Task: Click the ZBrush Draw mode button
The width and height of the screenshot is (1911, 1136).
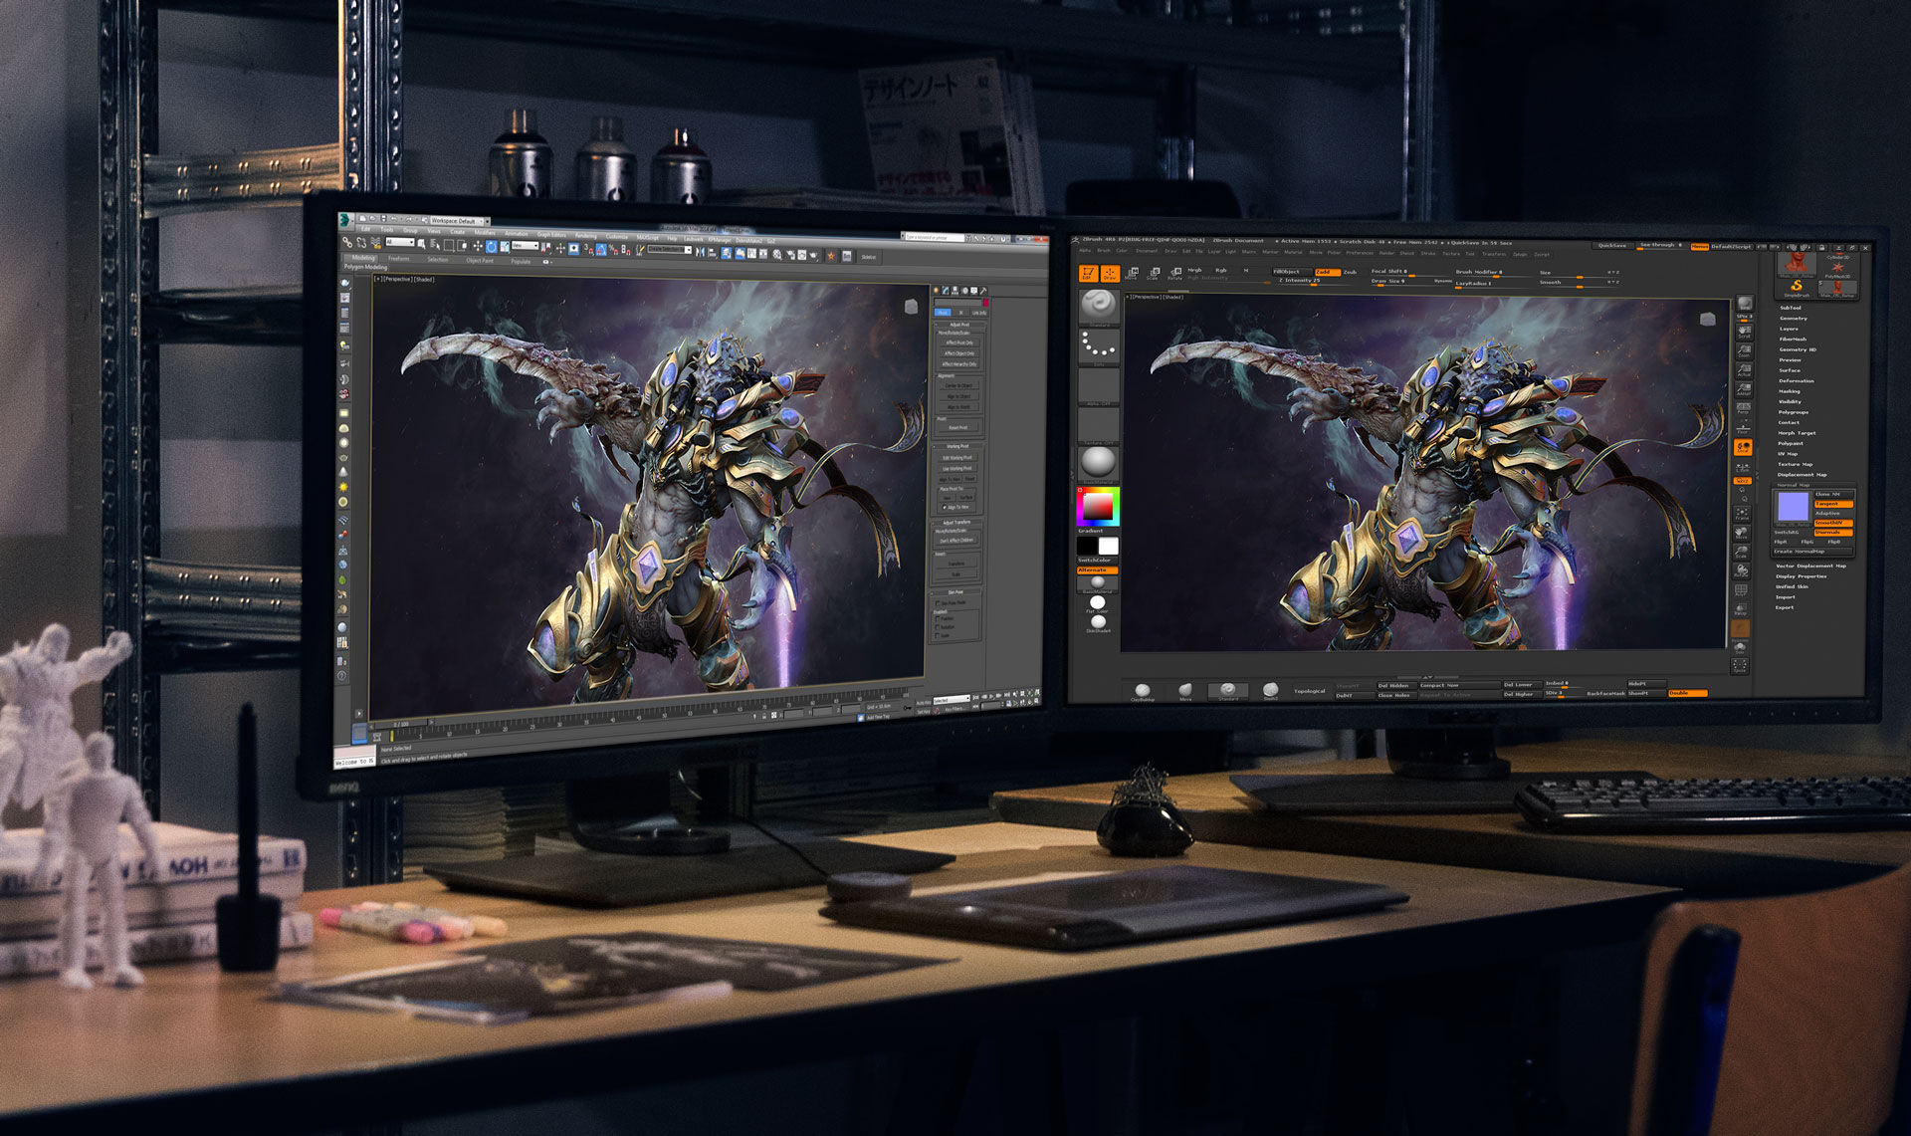Action: tap(1110, 274)
